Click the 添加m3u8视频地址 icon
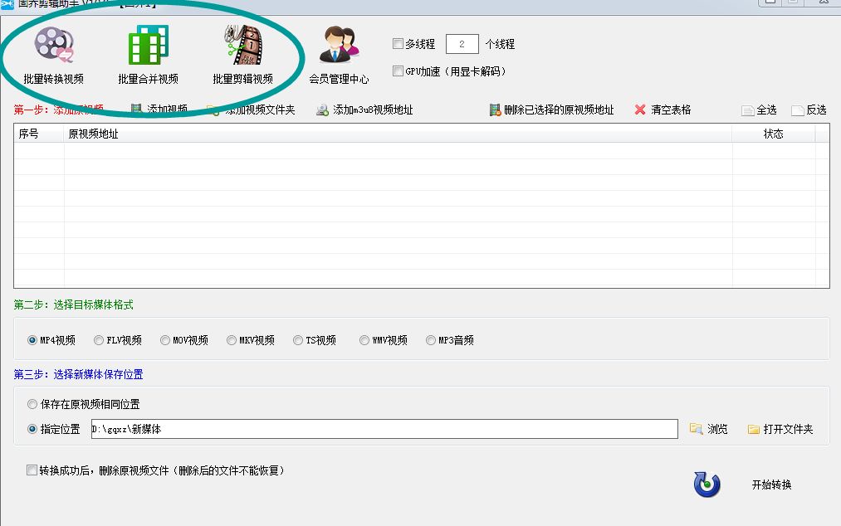 point(322,110)
